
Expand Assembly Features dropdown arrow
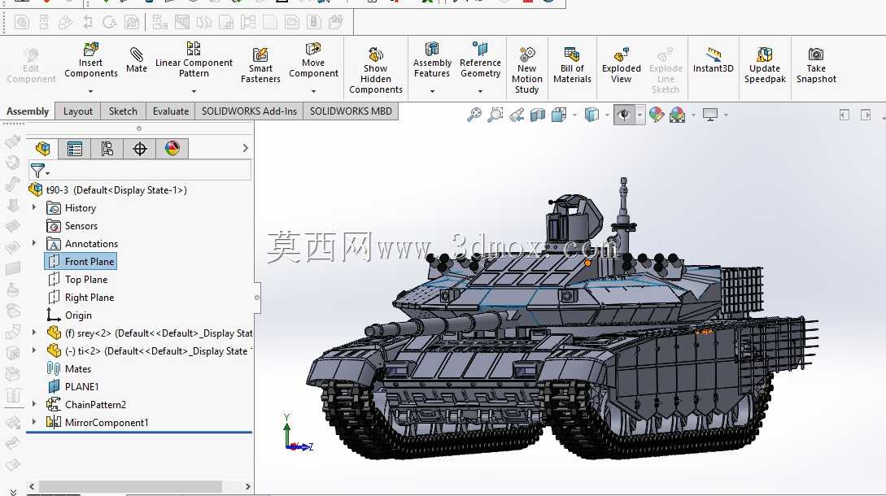pos(432,91)
